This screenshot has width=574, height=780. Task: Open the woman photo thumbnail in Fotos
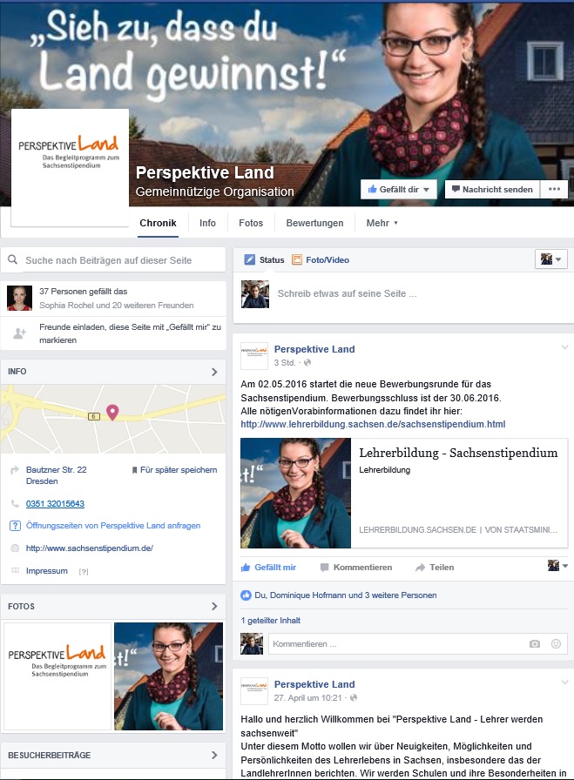pos(169,676)
